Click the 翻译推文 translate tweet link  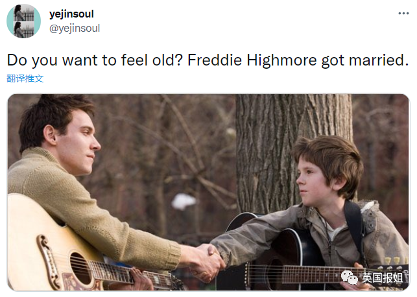pos(25,78)
